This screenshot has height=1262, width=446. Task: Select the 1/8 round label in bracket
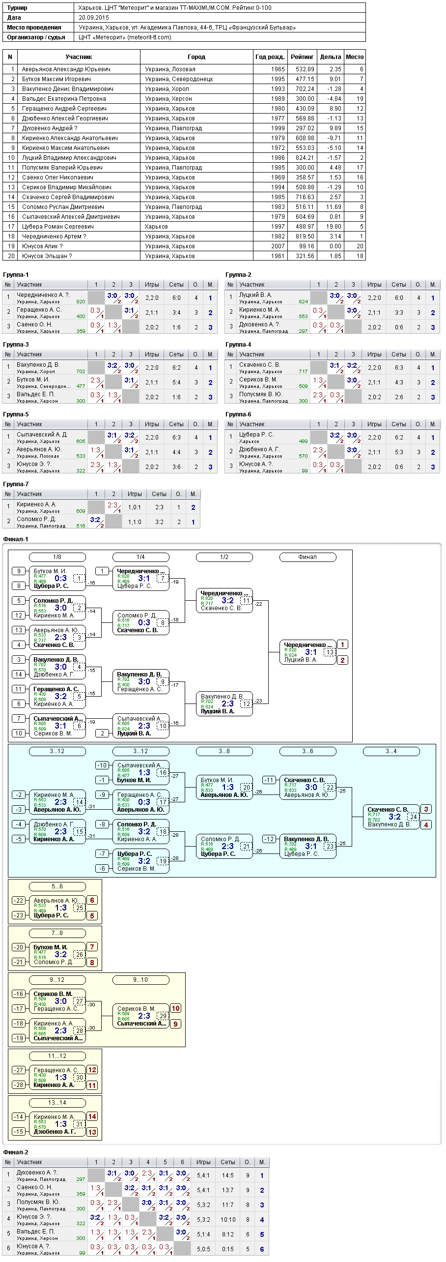click(57, 557)
